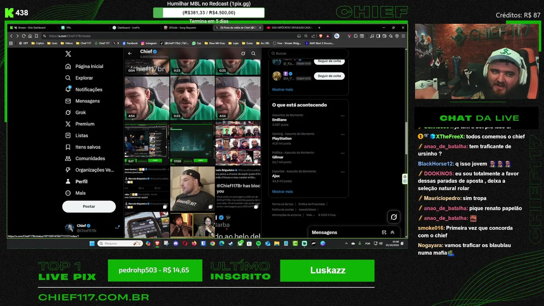Open the three-dot menu on the Emiliano trend
Image resolution: width=544 pixels, height=306 pixels.
pos(343,116)
